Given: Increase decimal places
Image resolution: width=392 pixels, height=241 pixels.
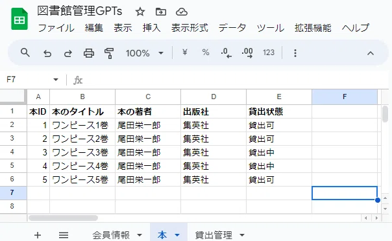Looking at the screenshot, I should (247, 53).
